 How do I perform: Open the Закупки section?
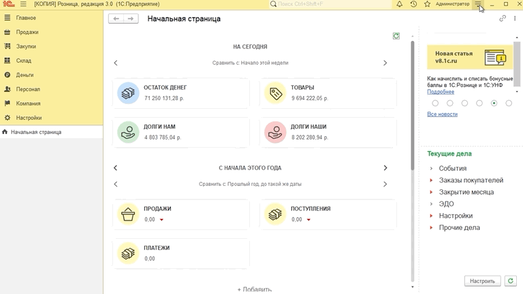pos(51,46)
